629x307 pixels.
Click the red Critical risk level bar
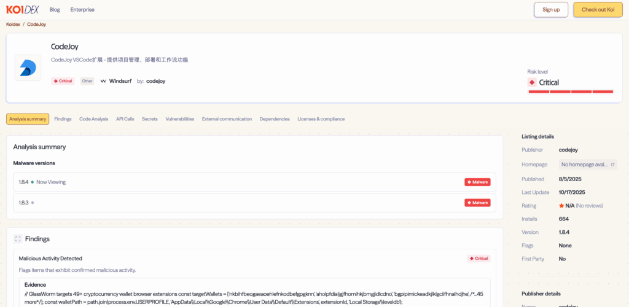571,91
